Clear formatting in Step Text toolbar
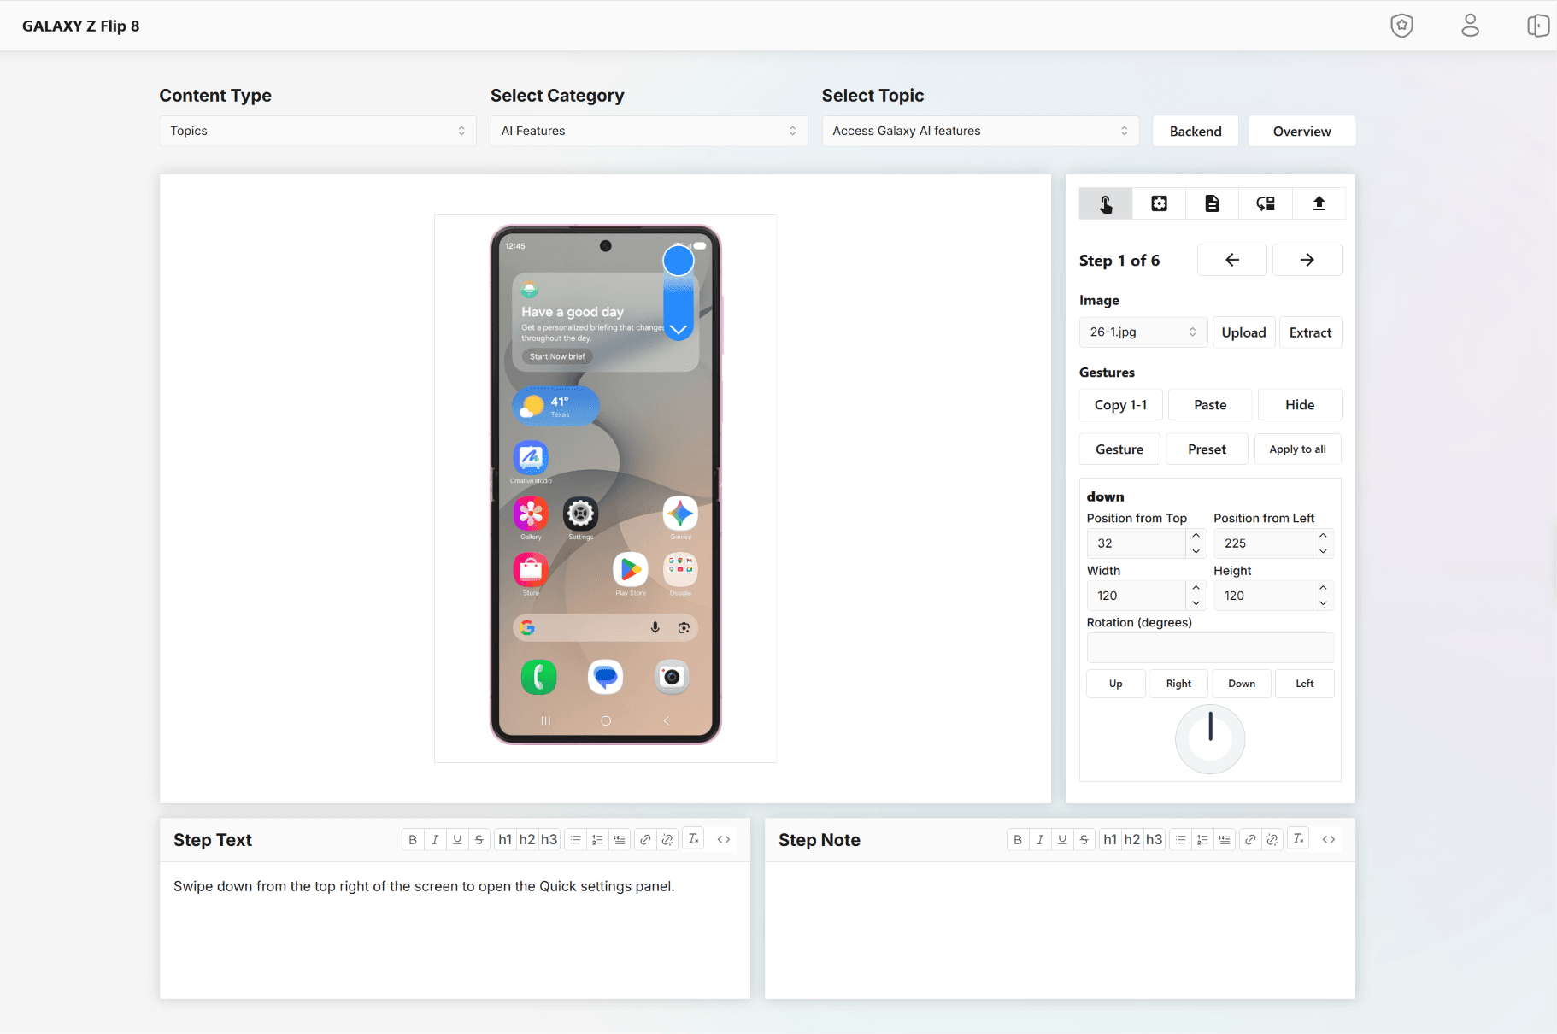Image resolution: width=1557 pixels, height=1034 pixels. pyautogui.click(x=694, y=839)
